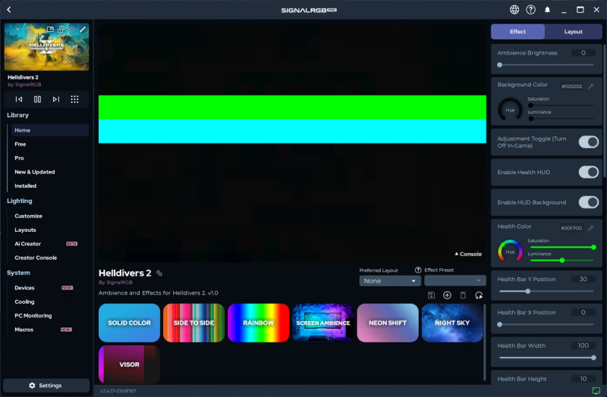Go to Customize under Lighting
The image size is (607, 397).
pyautogui.click(x=28, y=216)
